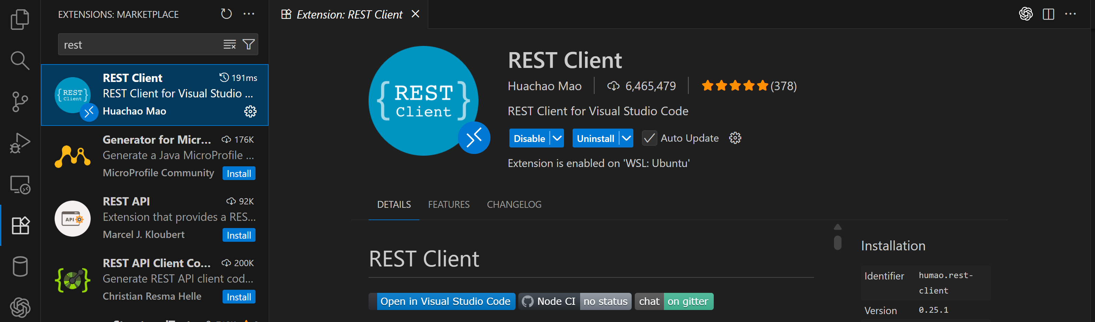
Task: Expand the Disable button dropdown arrow
Action: (557, 138)
